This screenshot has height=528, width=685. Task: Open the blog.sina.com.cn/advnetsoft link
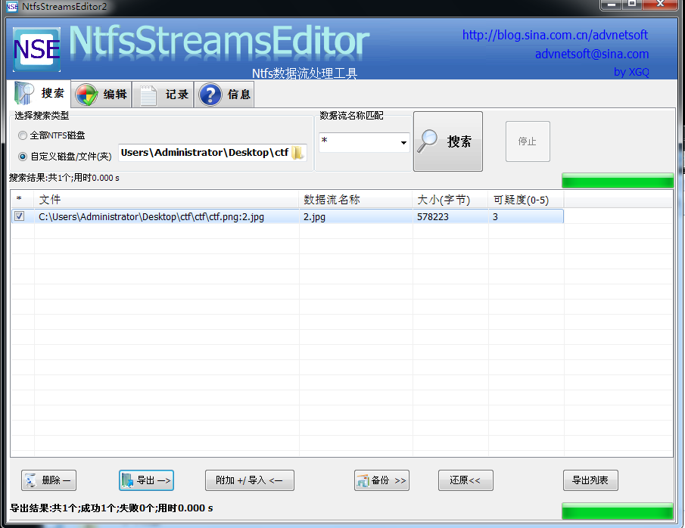[555, 35]
